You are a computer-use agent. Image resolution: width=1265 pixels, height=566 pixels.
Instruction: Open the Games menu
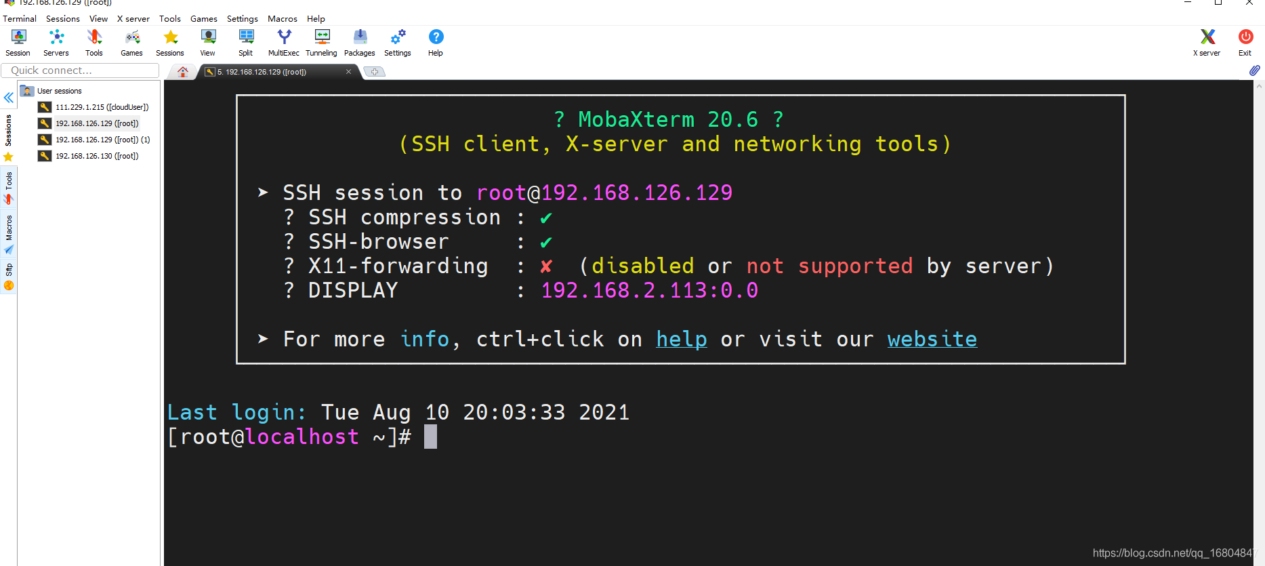204,18
